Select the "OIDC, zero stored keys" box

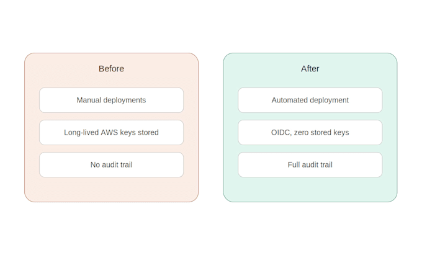pyautogui.click(x=310, y=132)
